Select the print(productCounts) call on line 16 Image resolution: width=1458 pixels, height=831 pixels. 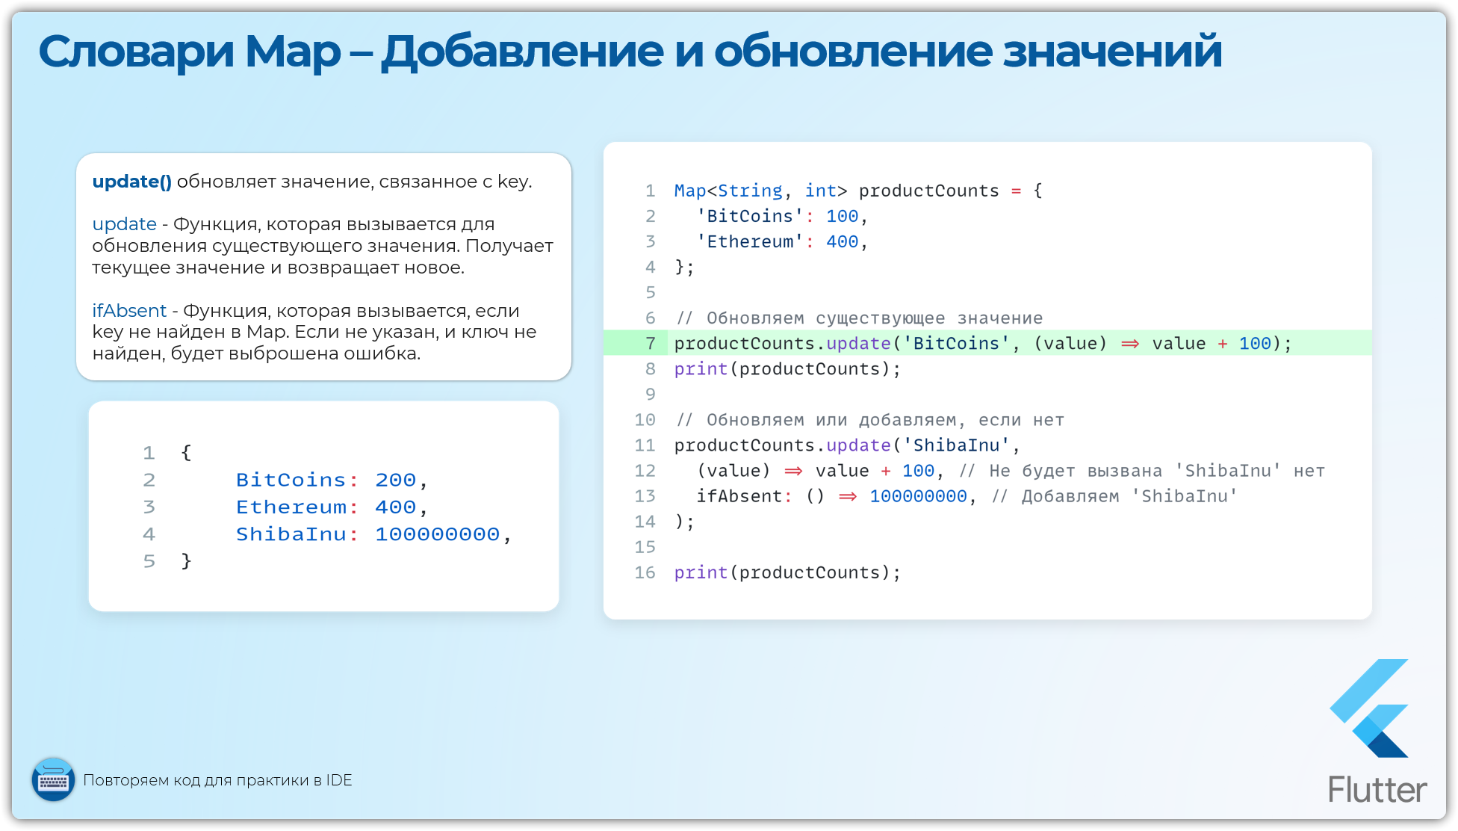(787, 572)
